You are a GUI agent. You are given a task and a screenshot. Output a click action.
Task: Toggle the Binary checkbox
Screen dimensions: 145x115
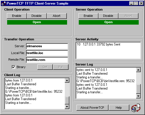(x=13, y=67)
